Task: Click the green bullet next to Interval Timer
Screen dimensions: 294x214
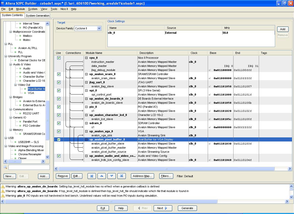Action: [20, 24]
